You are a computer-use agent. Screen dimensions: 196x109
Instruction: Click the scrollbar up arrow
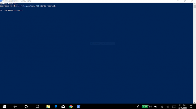(x=195, y=4)
